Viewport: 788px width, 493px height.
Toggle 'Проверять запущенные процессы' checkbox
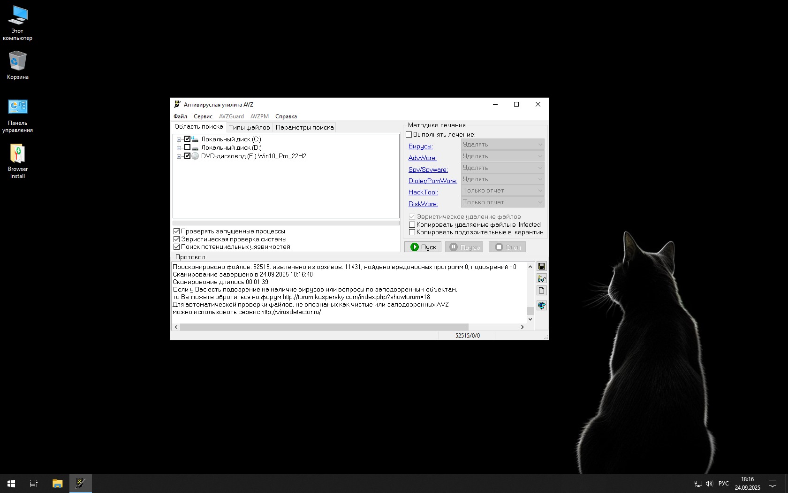point(177,231)
